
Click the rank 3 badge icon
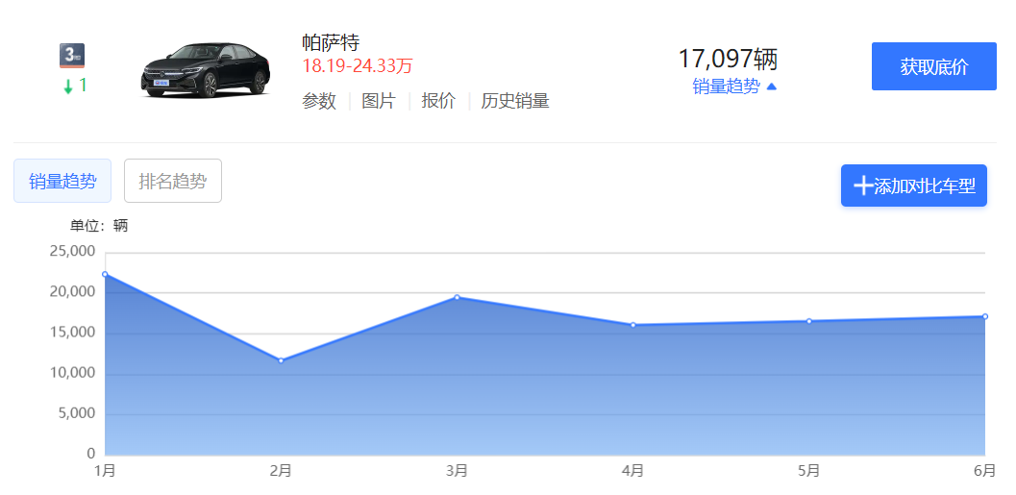tap(72, 56)
